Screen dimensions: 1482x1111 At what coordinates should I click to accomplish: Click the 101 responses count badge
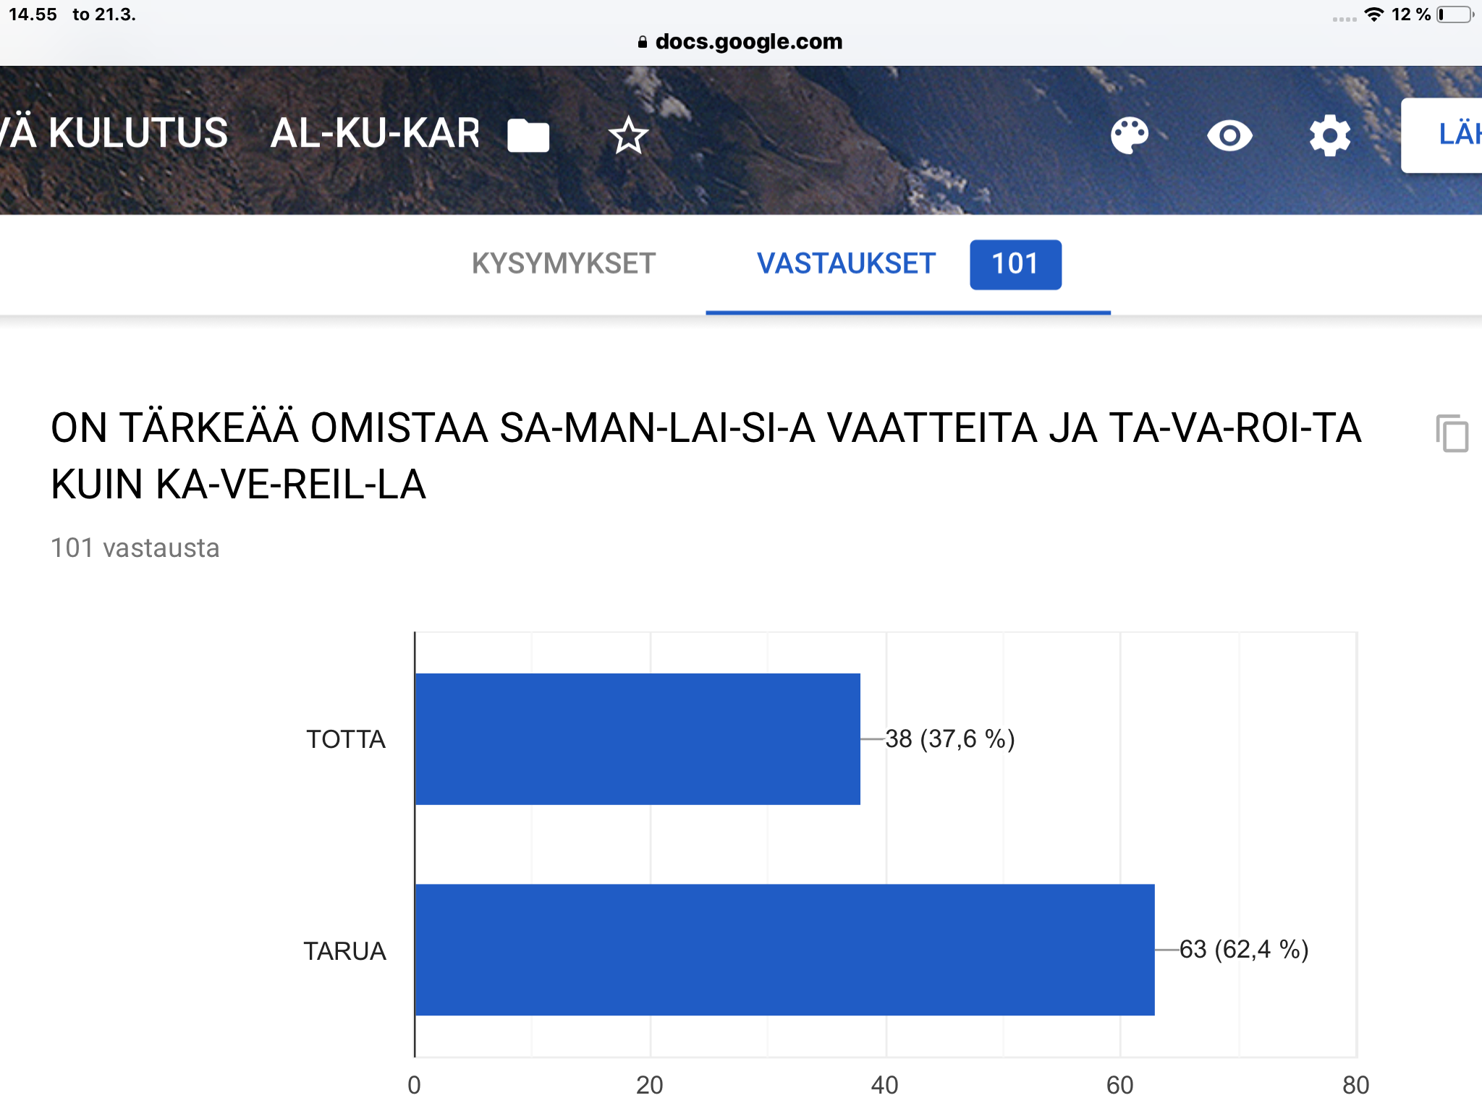[x=1015, y=265]
